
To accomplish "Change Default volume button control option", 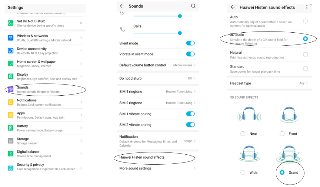I will 182,65.
